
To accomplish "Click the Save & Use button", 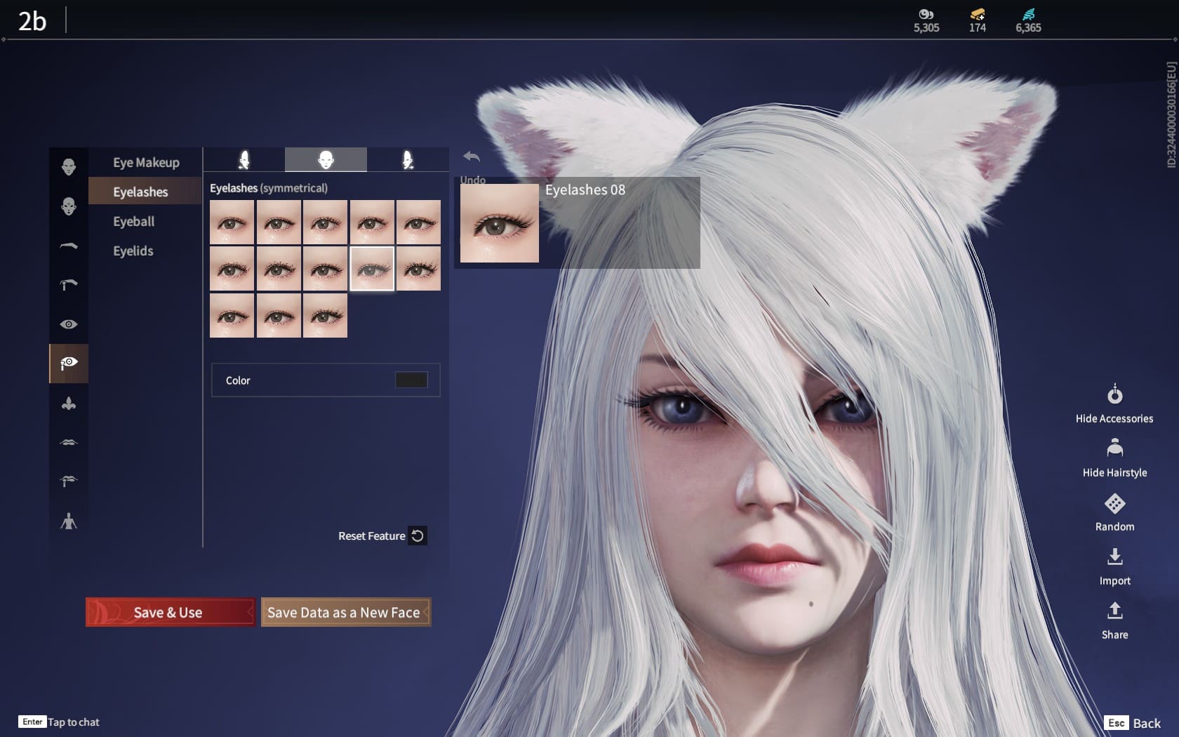I will click(x=170, y=612).
